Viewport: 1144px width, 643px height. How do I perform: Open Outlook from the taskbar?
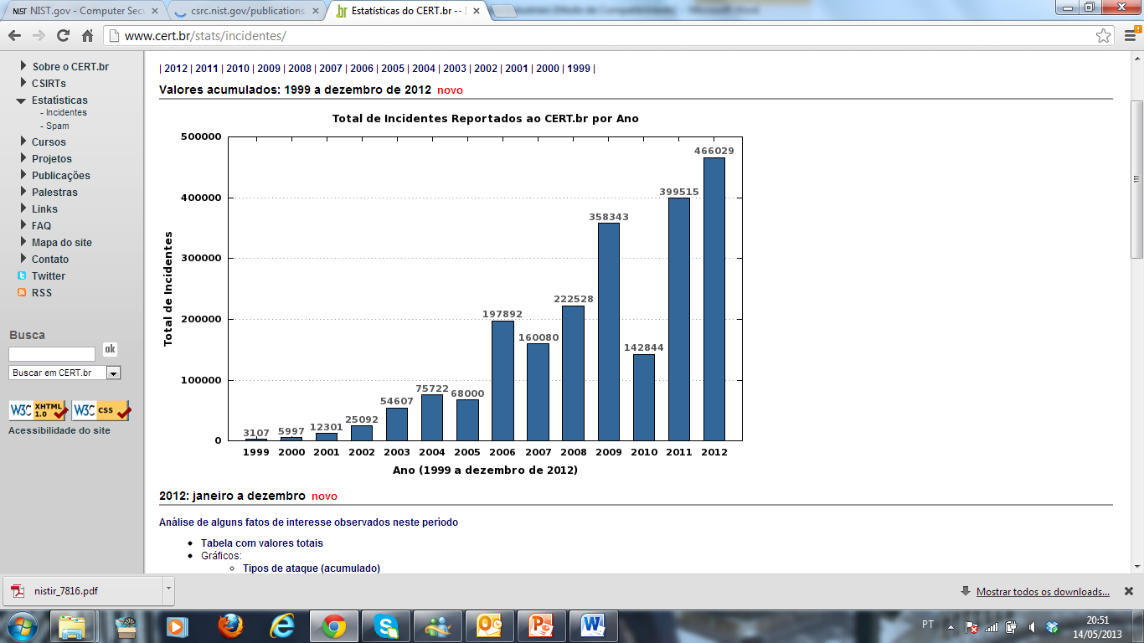490,625
